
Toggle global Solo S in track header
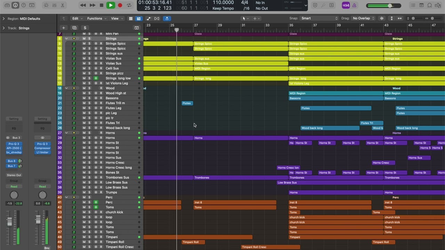pos(85,28)
